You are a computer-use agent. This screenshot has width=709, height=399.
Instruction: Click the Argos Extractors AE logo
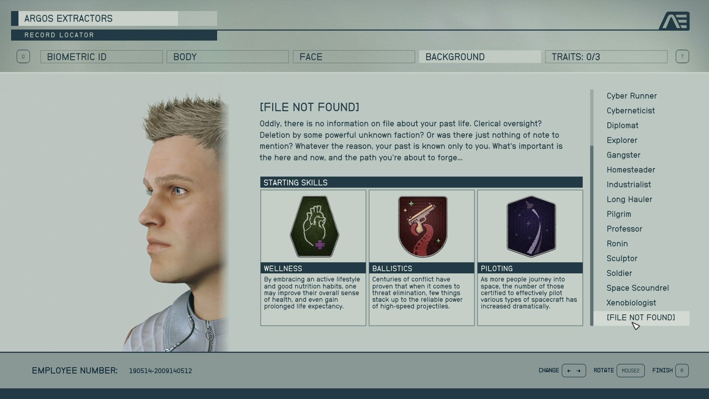(x=674, y=21)
